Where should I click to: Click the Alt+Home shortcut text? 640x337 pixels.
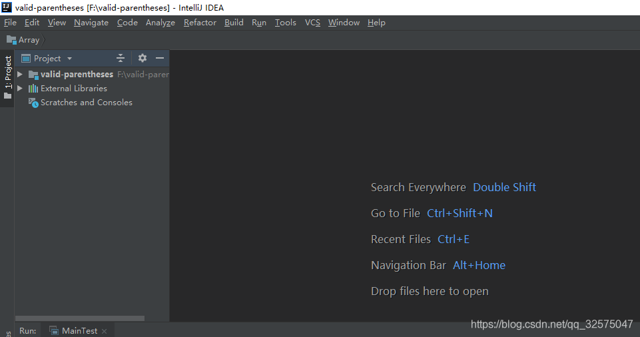click(480, 265)
